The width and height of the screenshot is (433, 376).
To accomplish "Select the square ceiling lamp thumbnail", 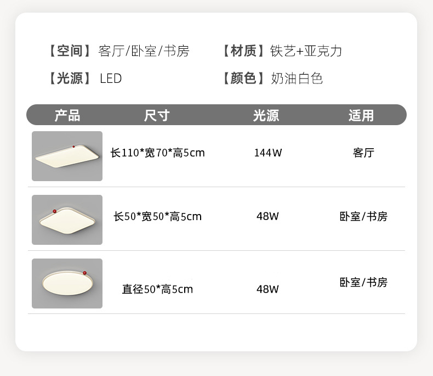I will tap(67, 220).
